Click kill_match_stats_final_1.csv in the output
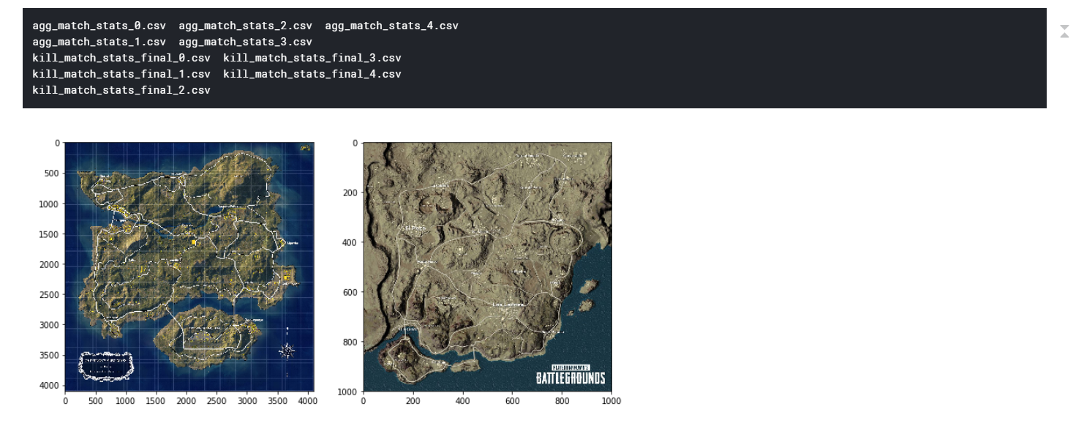The width and height of the screenshot is (1084, 426). click(x=121, y=74)
